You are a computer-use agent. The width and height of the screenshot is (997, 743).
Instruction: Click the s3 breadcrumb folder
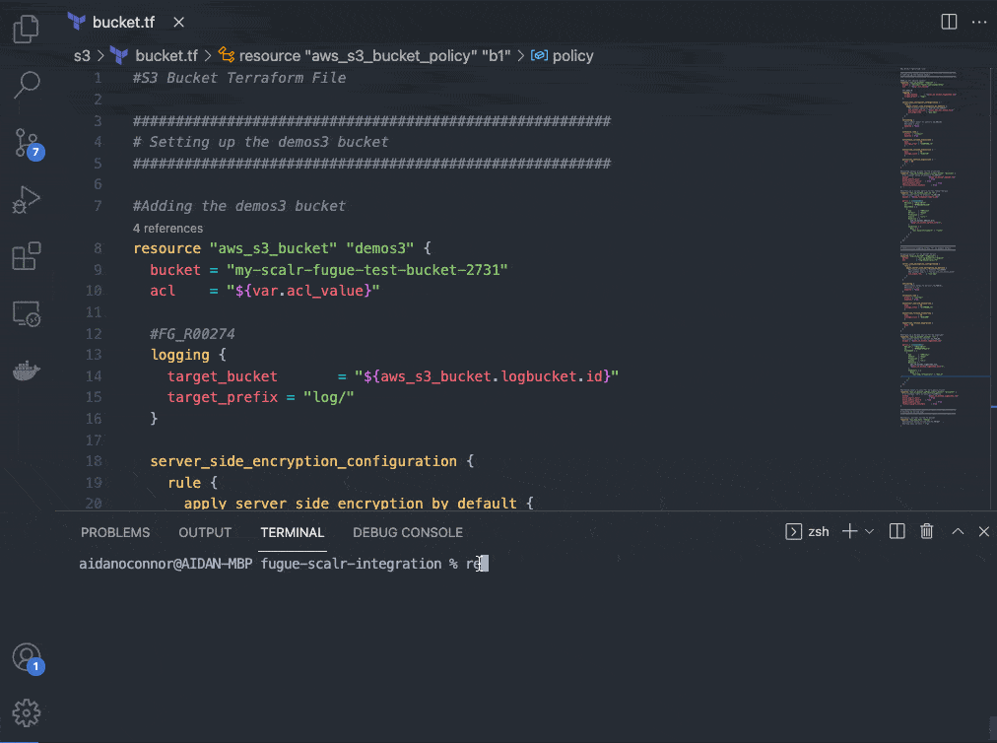[x=82, y=56]
